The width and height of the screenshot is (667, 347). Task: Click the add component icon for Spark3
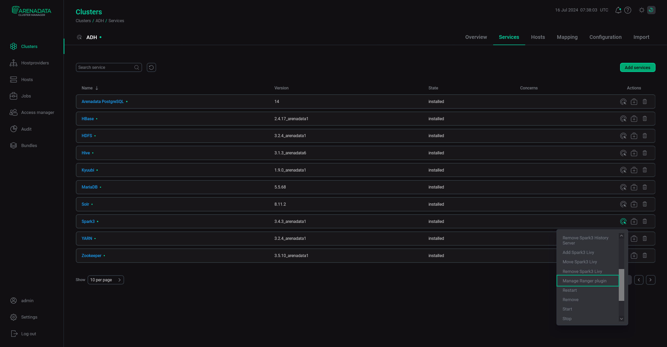click(634, 222)
